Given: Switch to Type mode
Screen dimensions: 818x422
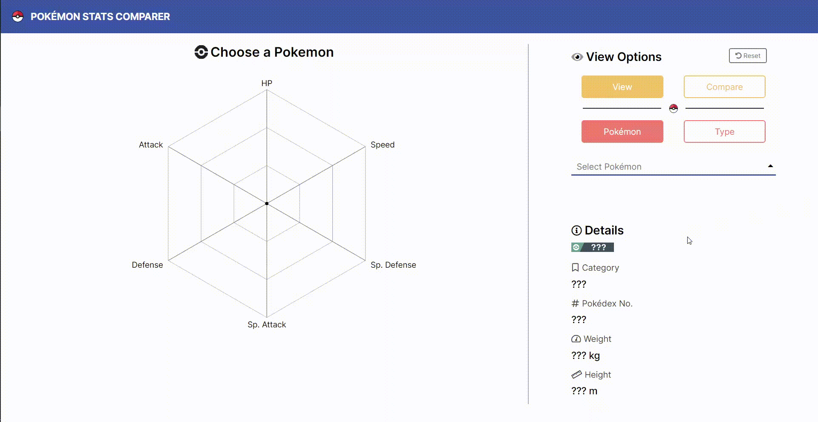Looking at the screenshot, I should (724, 131).
